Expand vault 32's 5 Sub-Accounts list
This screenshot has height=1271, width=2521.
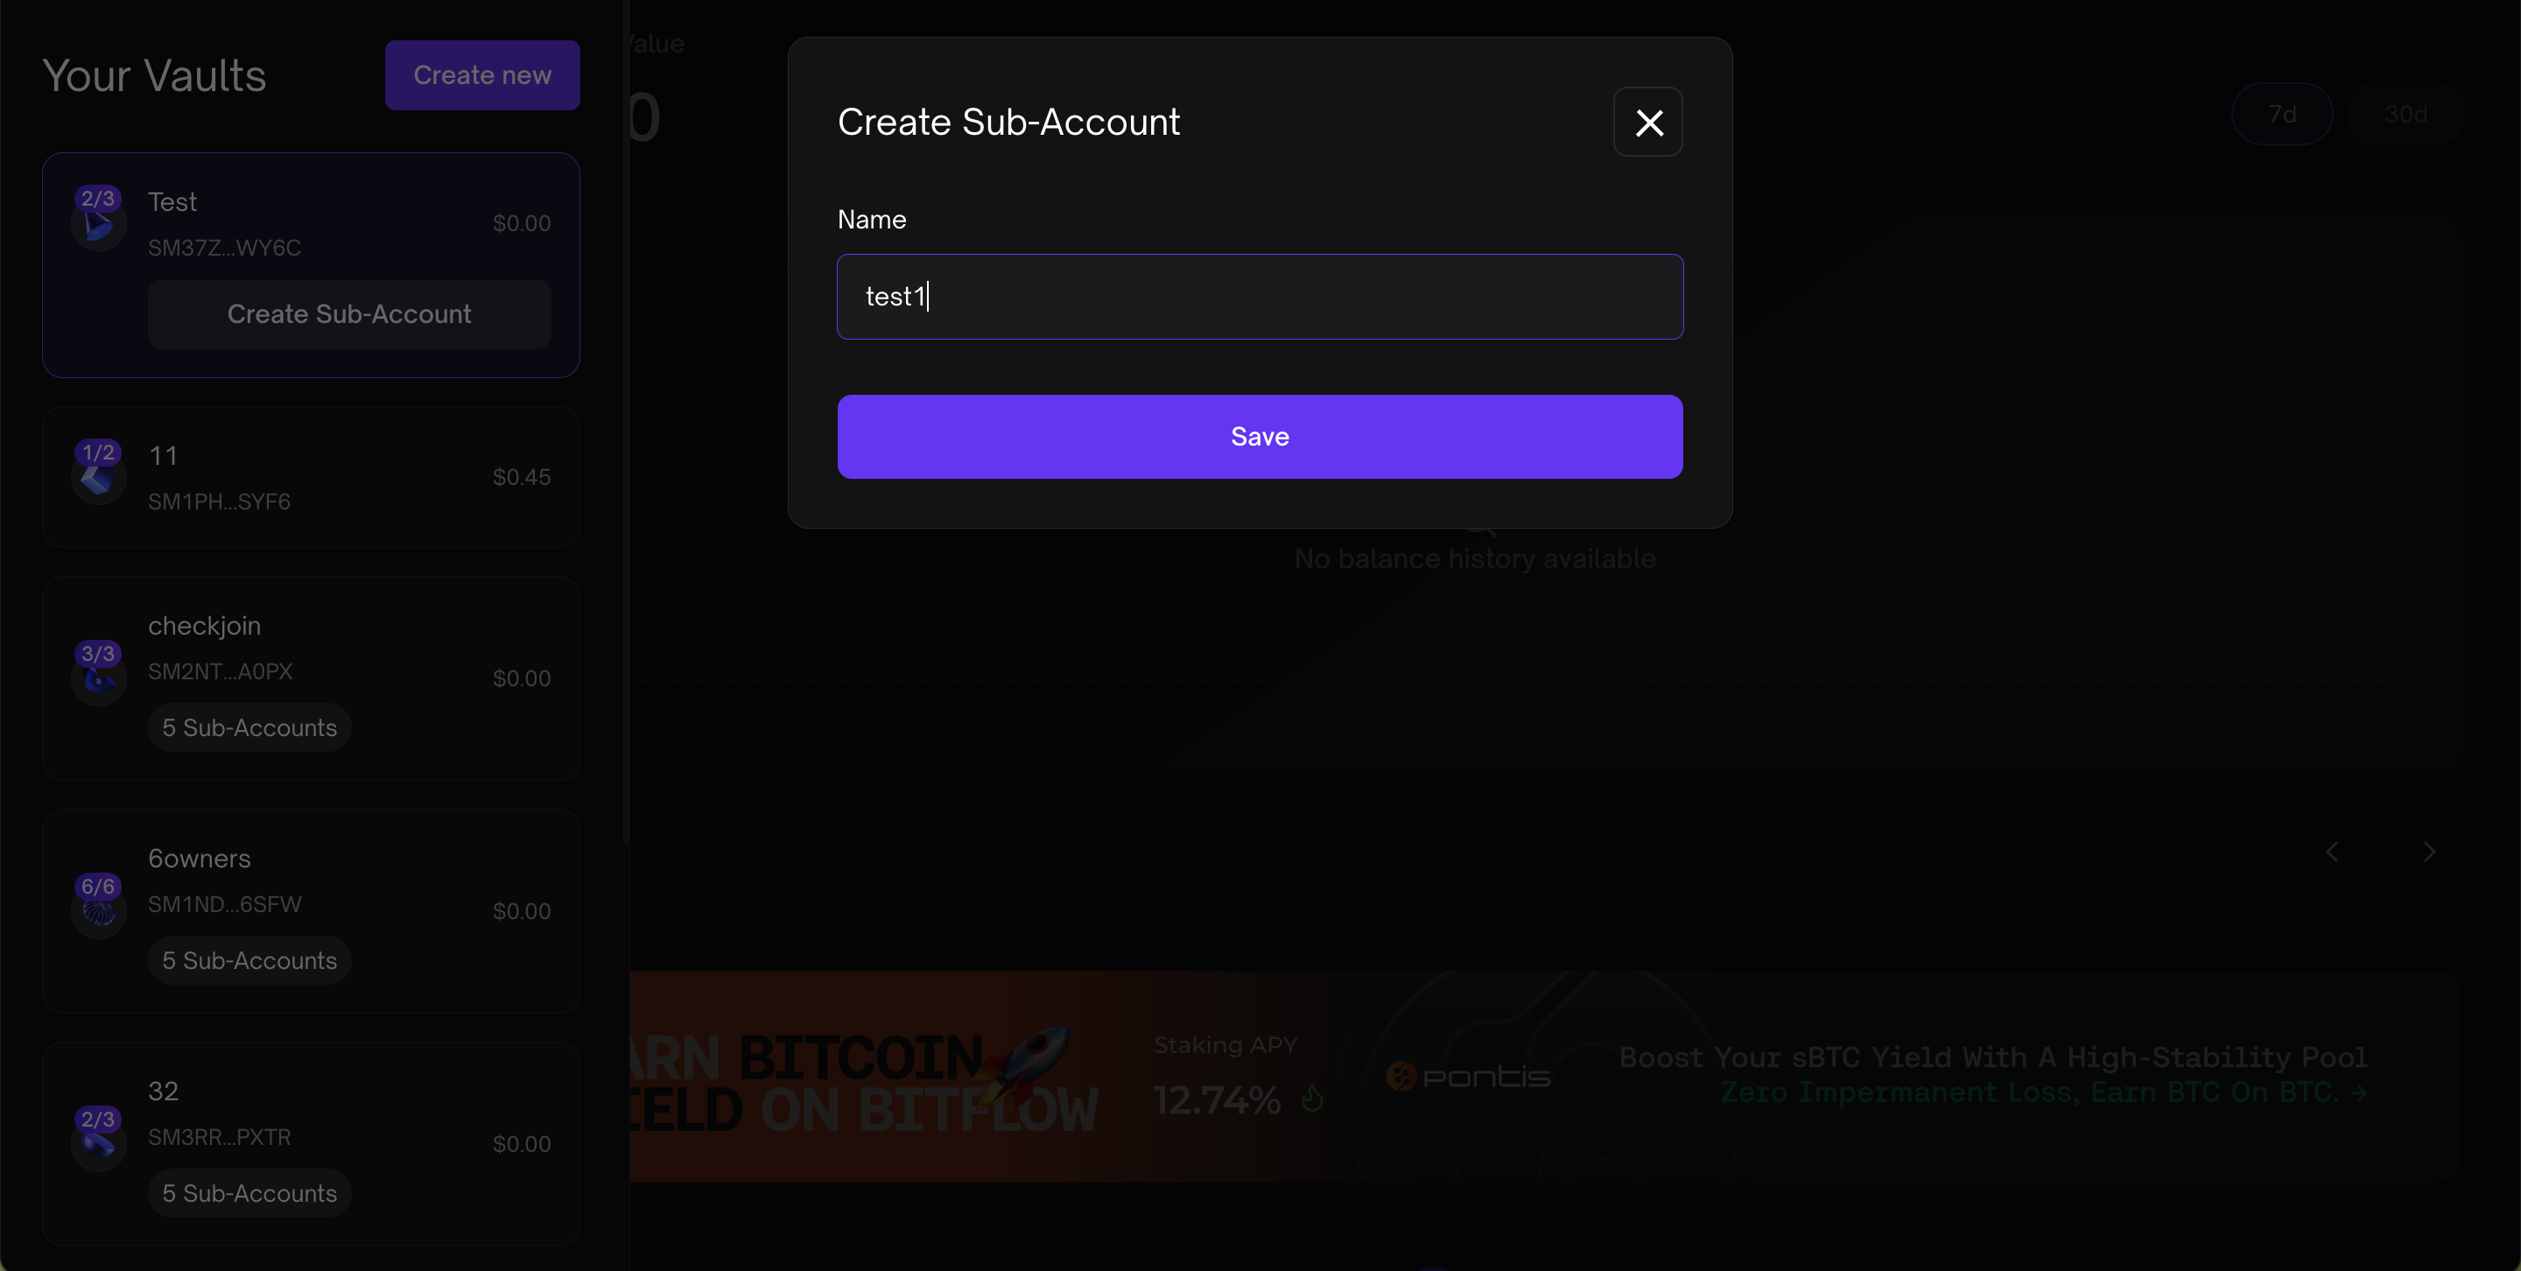tap(249, 1194)
